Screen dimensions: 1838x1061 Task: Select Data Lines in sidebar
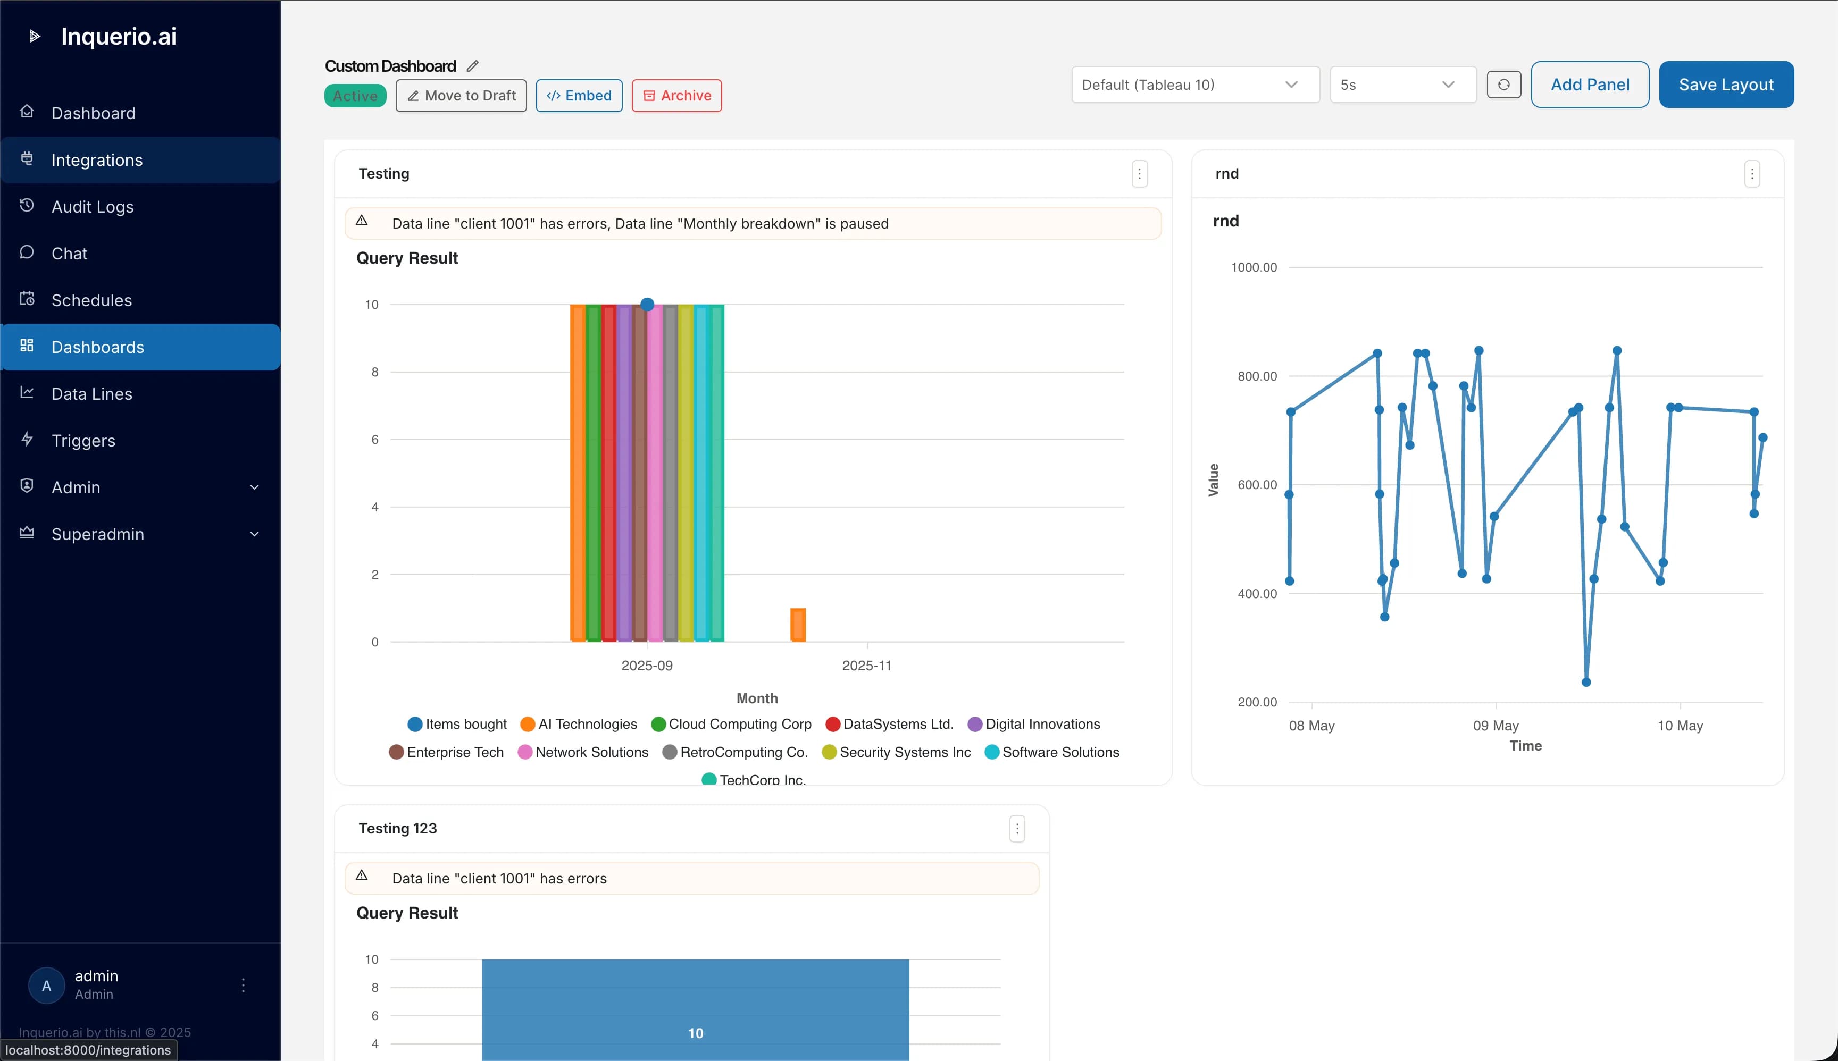tap(141, 394)
